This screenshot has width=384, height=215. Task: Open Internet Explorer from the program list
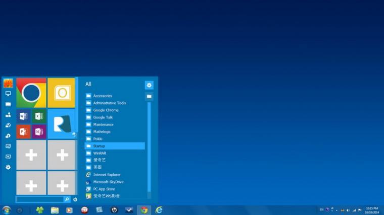(x=107, y=175)
